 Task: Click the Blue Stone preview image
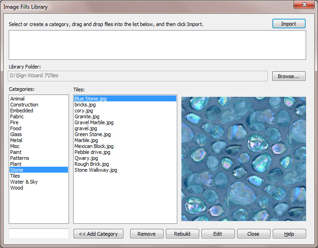coord(244,159)
